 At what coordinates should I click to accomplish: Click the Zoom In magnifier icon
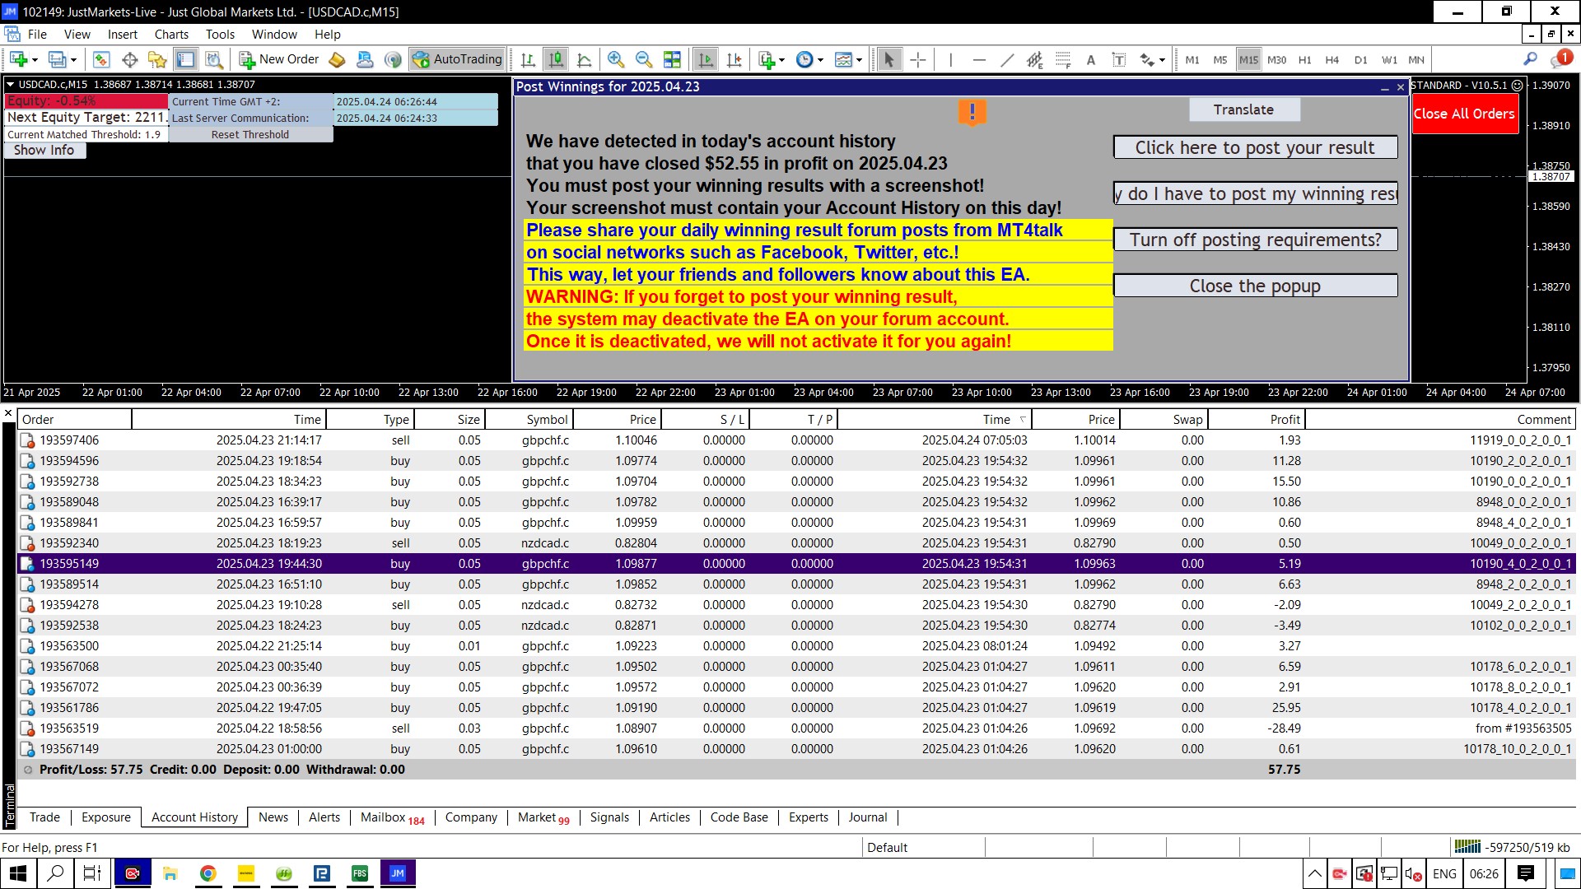point(615,59)
